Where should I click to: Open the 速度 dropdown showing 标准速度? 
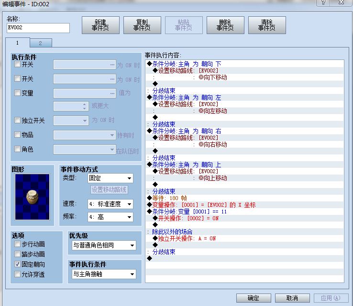(110, 204)
